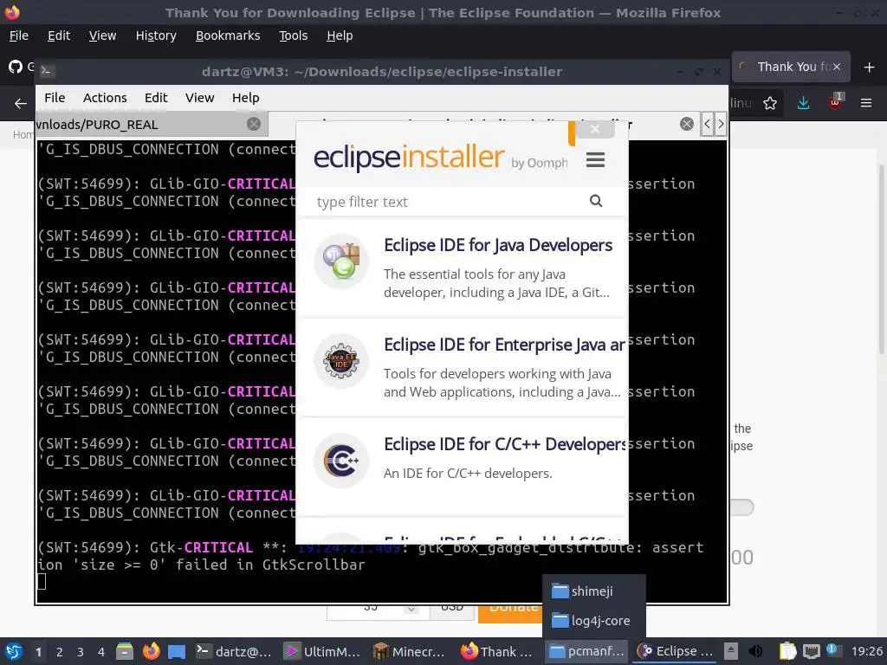Screen dimensions: 887x665
Task: Activate the UltimM... taskbar entry
Action: (x=322, y=651)
